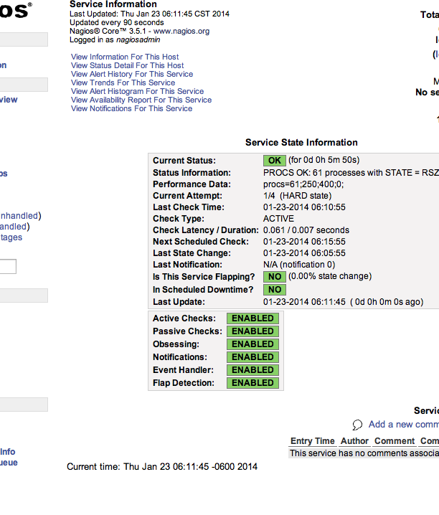This screenshot has height=515, width=439.
Task: Click the Add a new comment link
Action: [403, 425]
